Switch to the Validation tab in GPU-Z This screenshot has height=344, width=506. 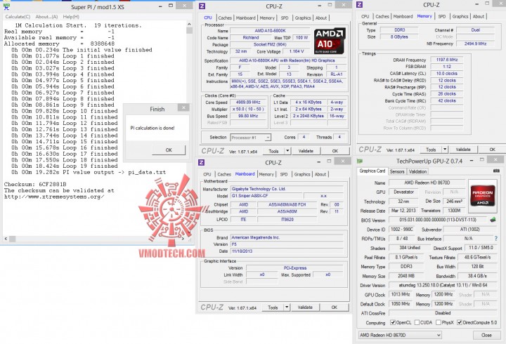point(417,171)
